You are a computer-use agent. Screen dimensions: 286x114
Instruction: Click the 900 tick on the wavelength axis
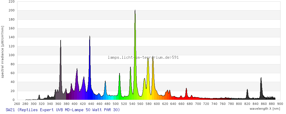point(280,104)
